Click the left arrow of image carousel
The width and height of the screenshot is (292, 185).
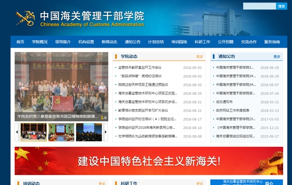(x=17, y=132)
